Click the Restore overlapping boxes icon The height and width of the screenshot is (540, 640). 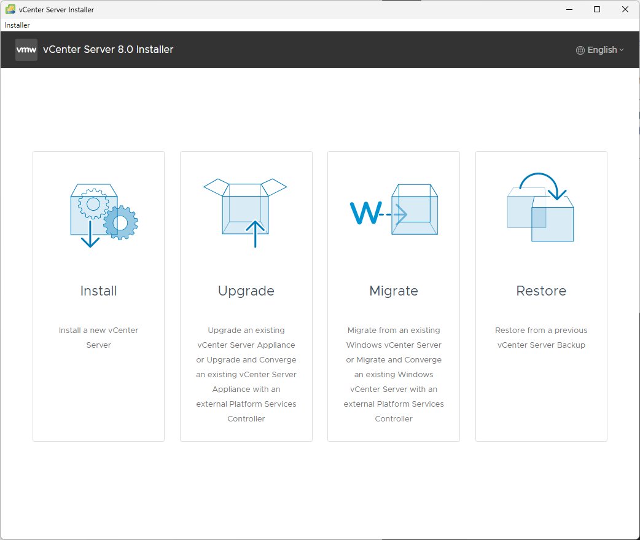(x=540, y=207)
